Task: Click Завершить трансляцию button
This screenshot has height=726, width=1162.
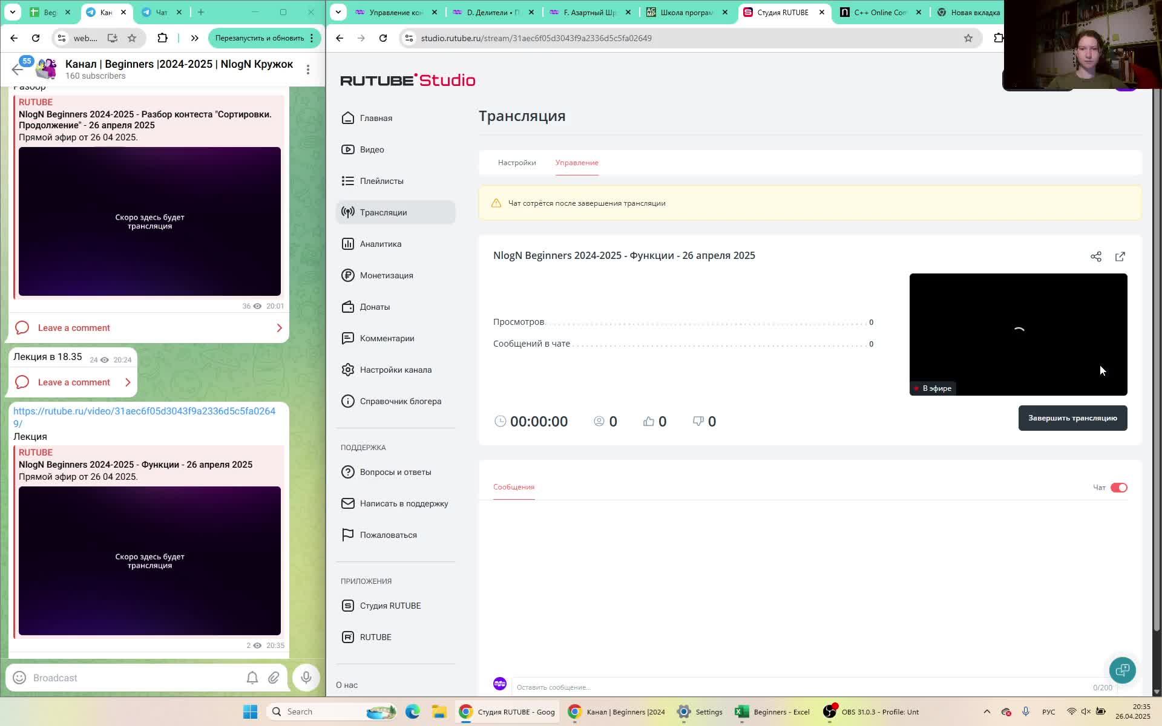Action: click(x=1072, y=418)
